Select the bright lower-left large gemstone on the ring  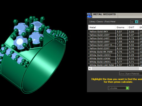pyautogui.click(x=20, y=42)
